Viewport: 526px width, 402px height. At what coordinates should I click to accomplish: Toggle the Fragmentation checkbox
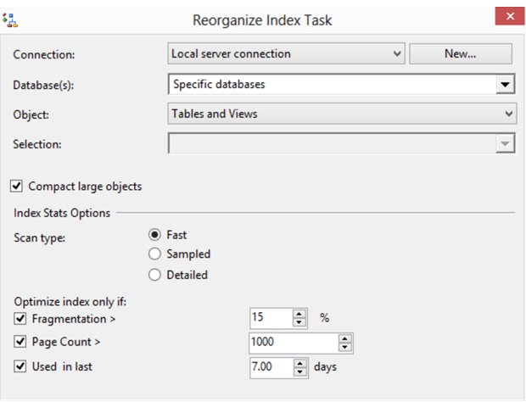click(x=20, y=319)
